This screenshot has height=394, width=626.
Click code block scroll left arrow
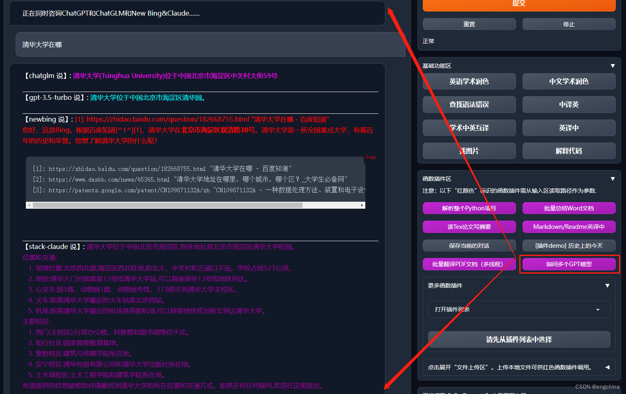[x=29, y=205]
